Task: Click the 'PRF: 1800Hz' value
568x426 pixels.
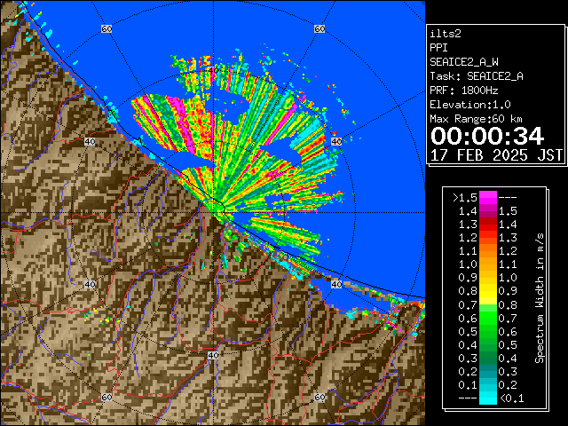Action: coord(464,91)
